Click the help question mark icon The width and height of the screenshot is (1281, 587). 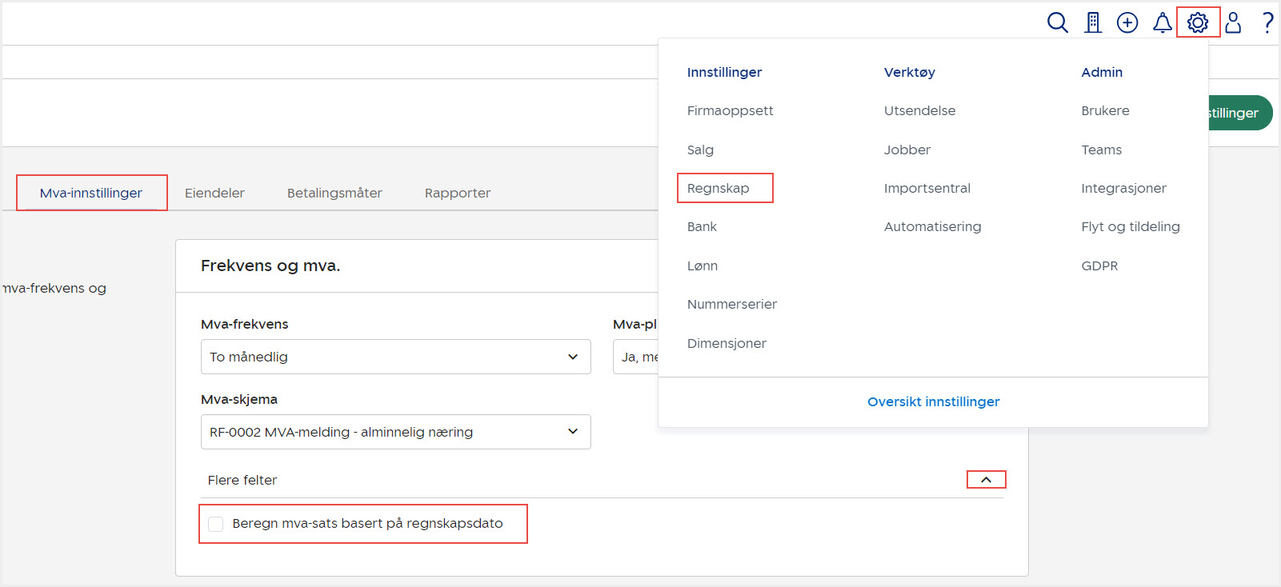(1267, 22)
